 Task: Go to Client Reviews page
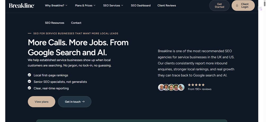click(167, 6)
